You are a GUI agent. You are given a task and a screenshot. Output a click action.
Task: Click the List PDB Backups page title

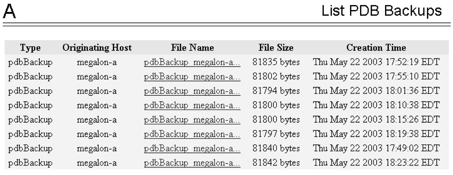pyautogui.click(x=382, y=12)
